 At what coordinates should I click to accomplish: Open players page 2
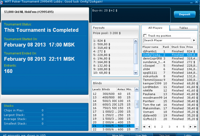pyautogui.click(x=162, y=127)
